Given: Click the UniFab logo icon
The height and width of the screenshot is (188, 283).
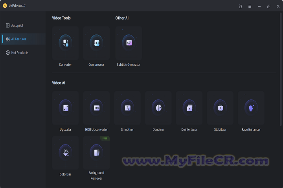Looking at the screenshot, I should (x=5, y=6).
